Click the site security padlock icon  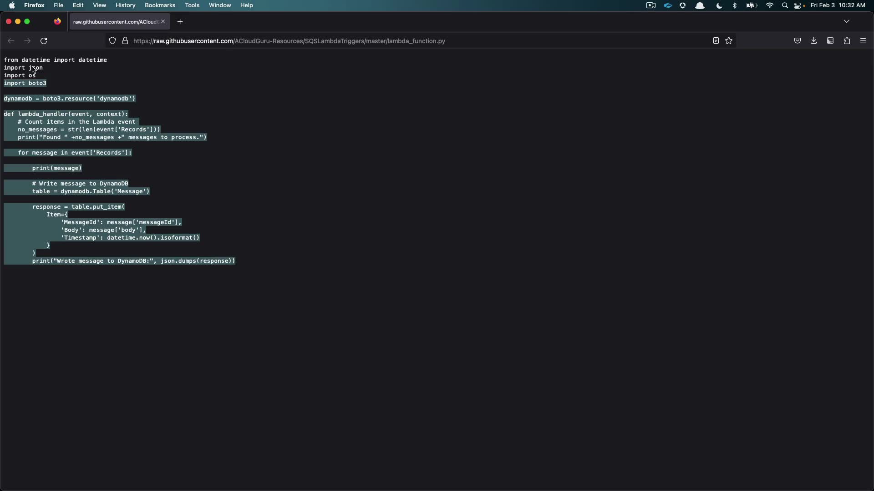point(125,41)
